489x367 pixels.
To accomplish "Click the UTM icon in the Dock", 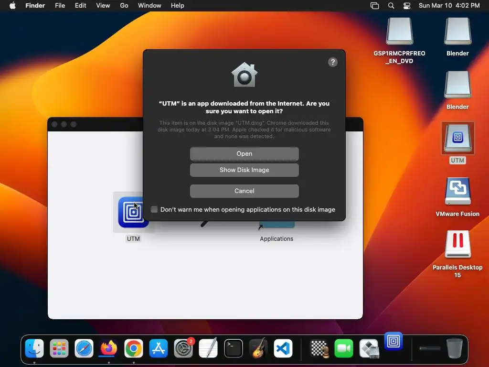I will click(x=393, y=341).
